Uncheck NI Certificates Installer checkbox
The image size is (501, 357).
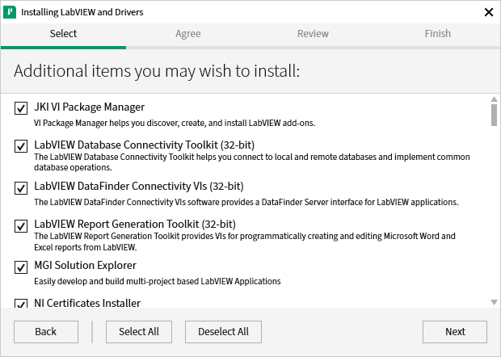pos(21,304)
